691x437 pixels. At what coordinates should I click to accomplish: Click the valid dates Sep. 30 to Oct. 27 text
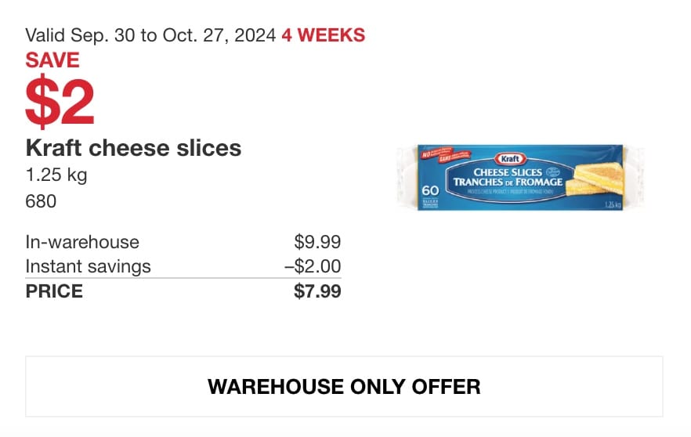pyautogui.click(x=150, y=35)
